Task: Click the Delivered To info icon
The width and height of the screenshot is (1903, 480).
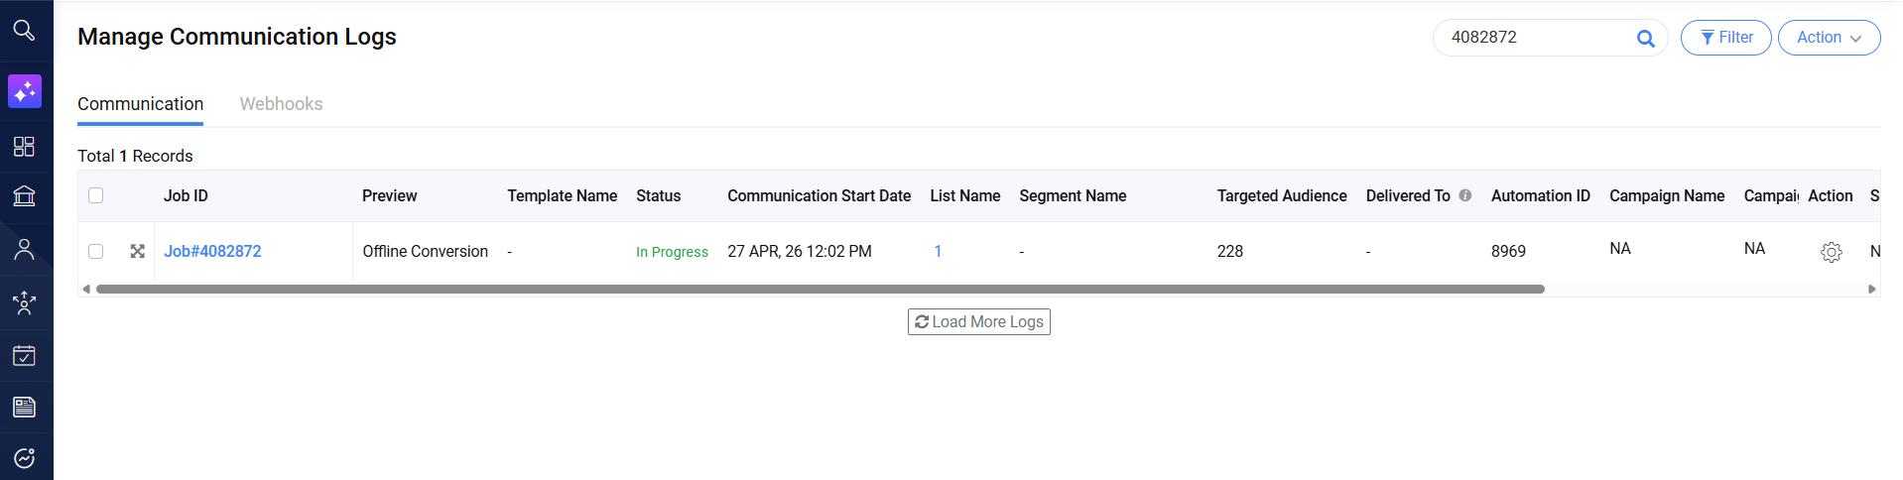Action: pos(1464,195)
